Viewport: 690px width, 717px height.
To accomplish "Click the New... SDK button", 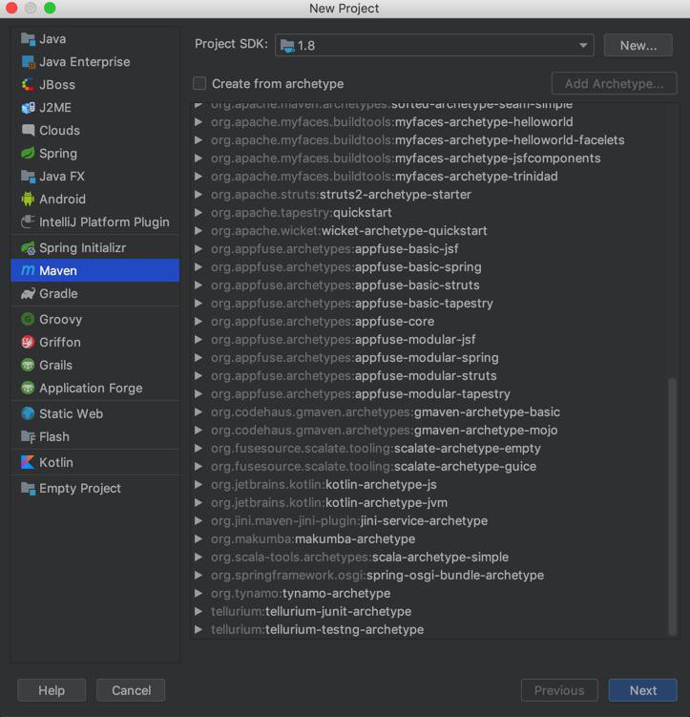I will (x=638, y=45).
